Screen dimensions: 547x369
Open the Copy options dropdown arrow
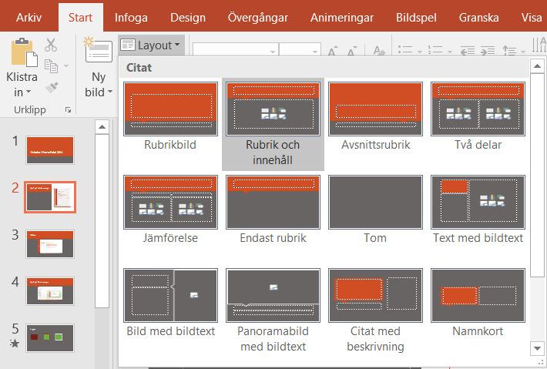coord(66,65)
